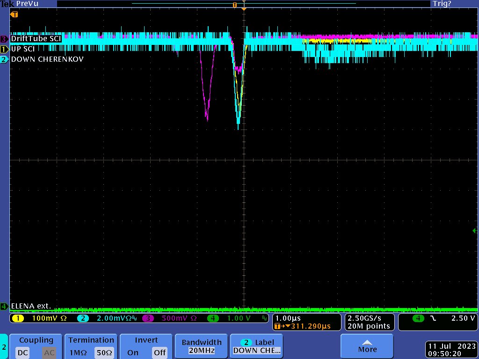This screenshot has width=479, height=359.
Task: Click the channel 3 magenta ground marker
Action: coord(4,39)
